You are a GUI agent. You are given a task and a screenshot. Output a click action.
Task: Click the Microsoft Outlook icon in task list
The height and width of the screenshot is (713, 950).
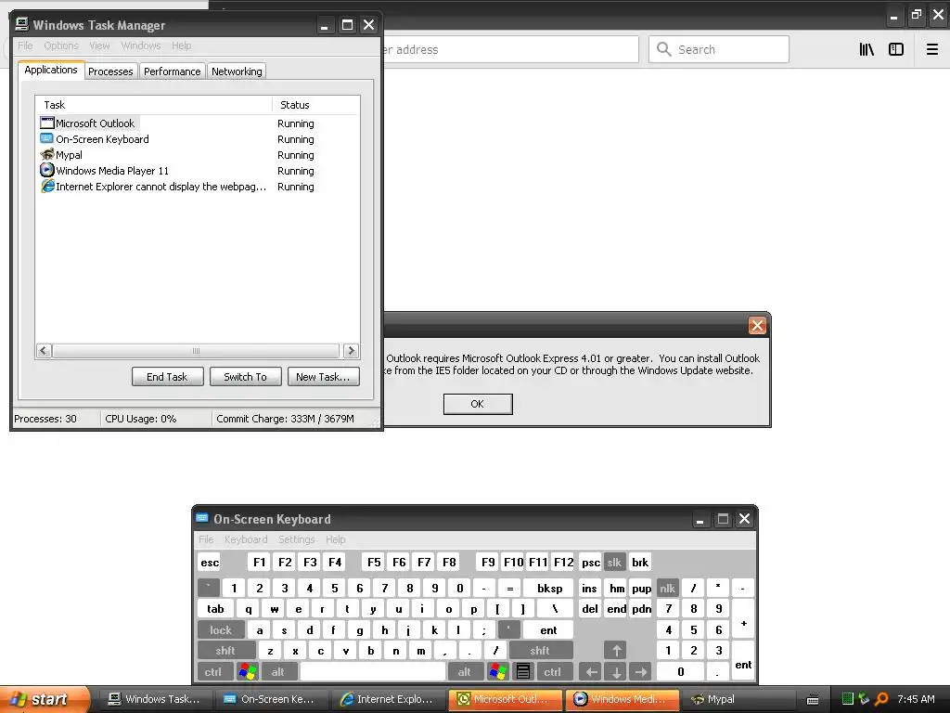[x=47, y=123]
